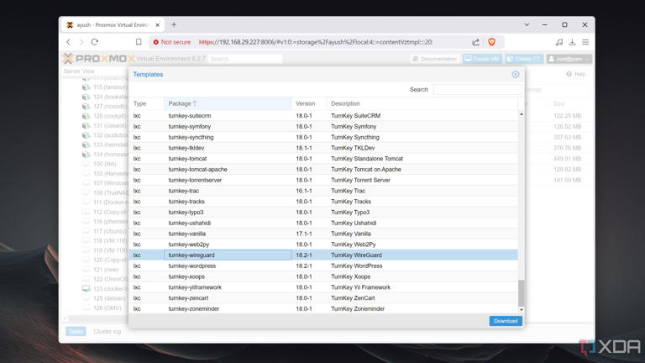Select the turnkey-tkldev template

pos(323,148)
